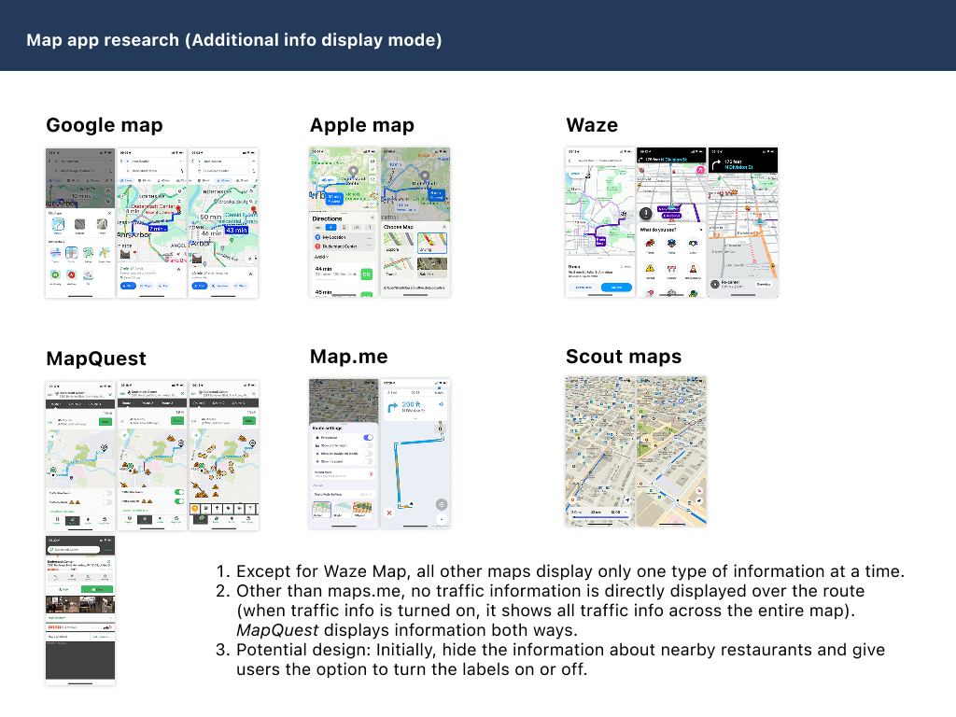The height and width of the screenshot is (717, 956).
Task: Enable the MapQuest traffic slowdowns switch
Action: tap(109, 492)
